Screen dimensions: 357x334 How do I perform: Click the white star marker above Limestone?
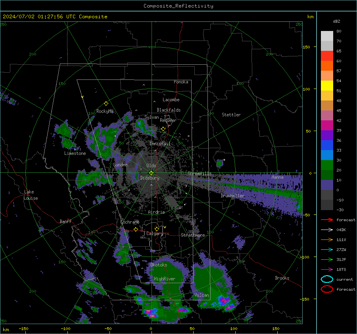coord(75,150)
